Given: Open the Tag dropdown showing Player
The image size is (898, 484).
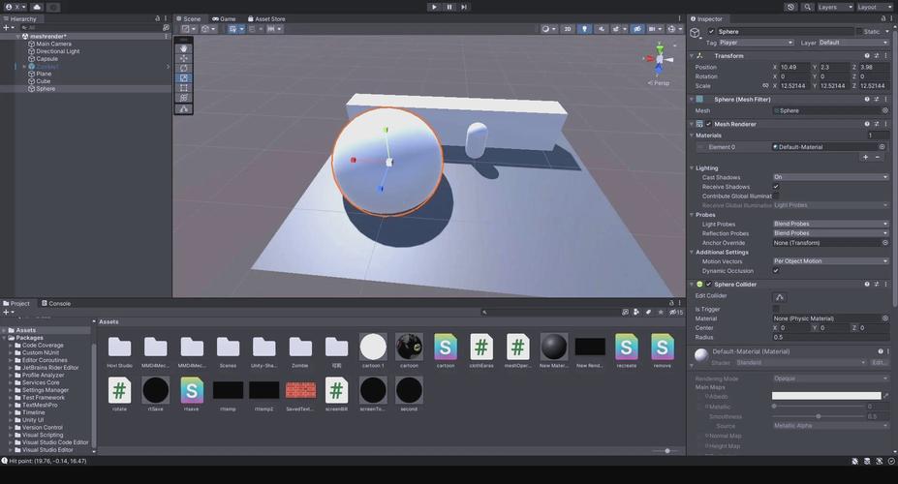Looking at the screenshot, I should coord(756,43).
